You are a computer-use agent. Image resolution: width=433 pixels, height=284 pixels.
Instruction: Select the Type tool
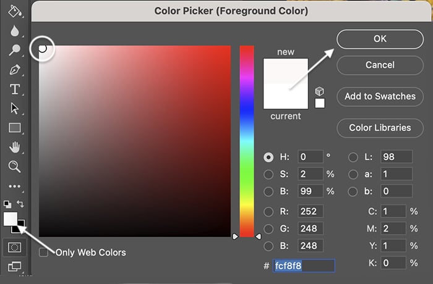[x=15, y=89]
